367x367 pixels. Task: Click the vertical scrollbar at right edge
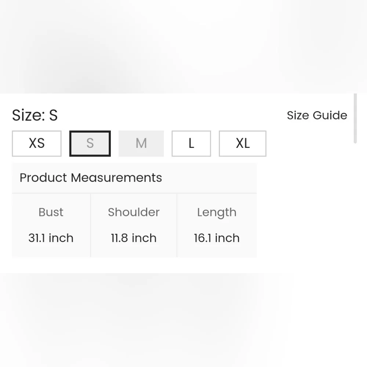pyautogui.click(x=355, y=118)
